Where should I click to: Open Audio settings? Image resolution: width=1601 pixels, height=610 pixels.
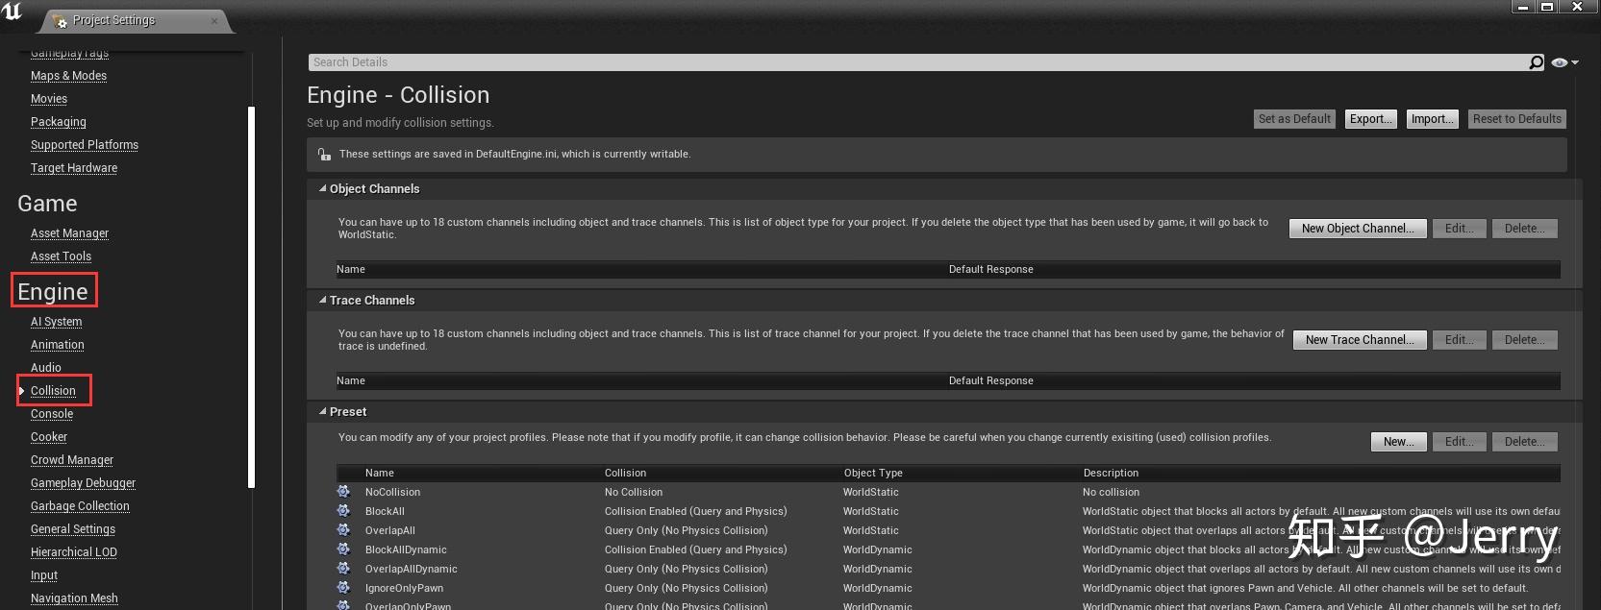point(46,368)
